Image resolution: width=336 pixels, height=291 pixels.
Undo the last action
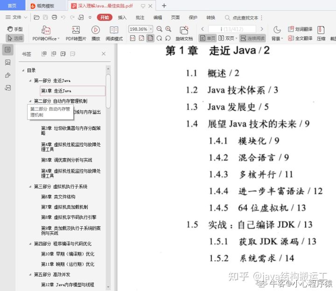(63, 17)
